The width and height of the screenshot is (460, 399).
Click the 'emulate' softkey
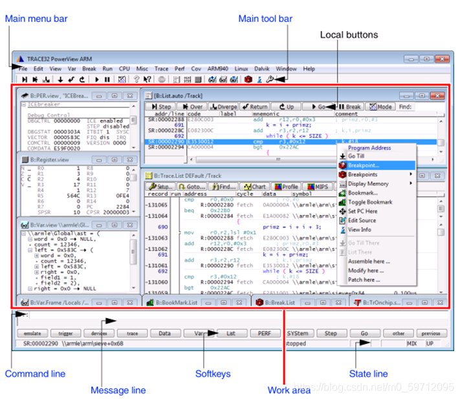click(32, 333)
